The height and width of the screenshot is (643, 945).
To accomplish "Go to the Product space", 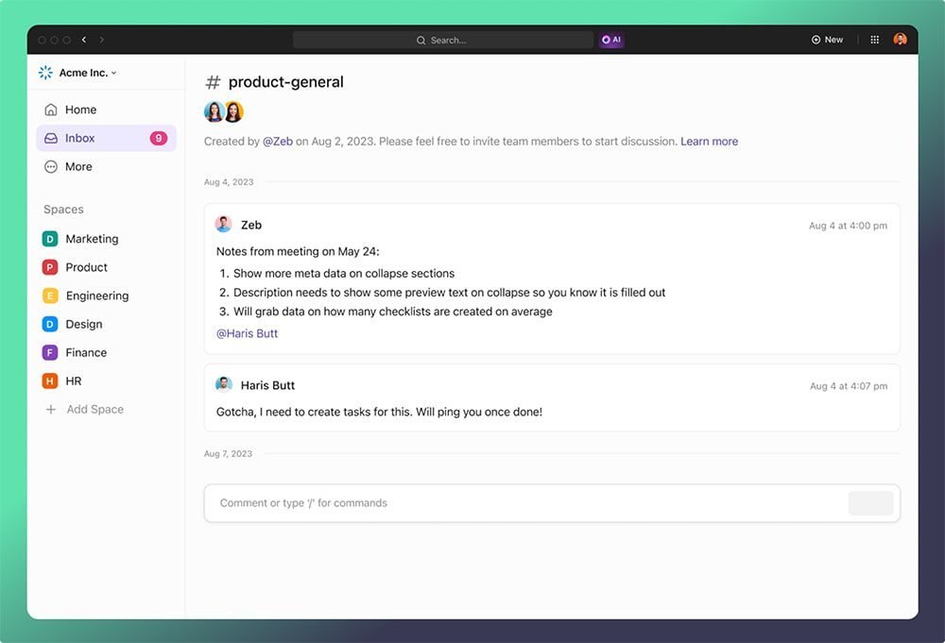I will 86,267.
